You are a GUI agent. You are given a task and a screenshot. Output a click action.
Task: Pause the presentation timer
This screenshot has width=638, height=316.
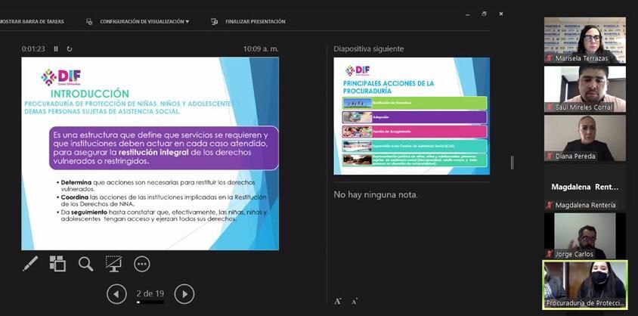[56, 49]
